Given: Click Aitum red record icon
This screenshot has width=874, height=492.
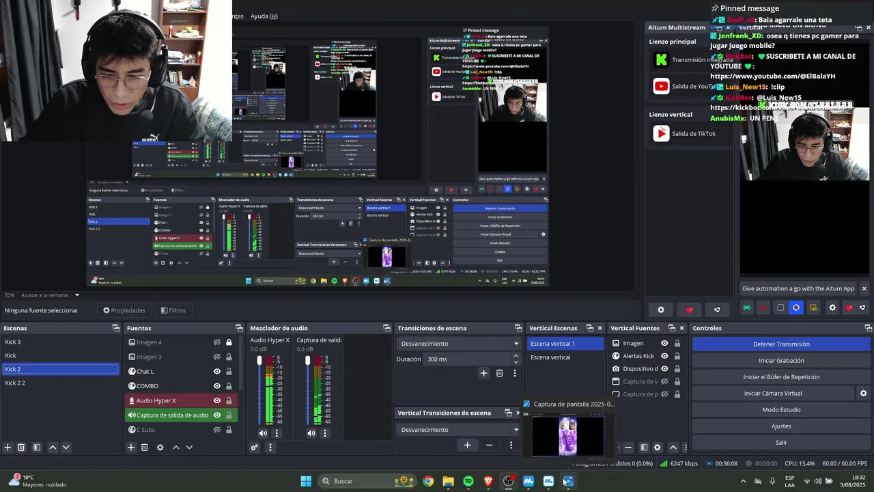Looking at the screenshot, I should pos(763,308).
